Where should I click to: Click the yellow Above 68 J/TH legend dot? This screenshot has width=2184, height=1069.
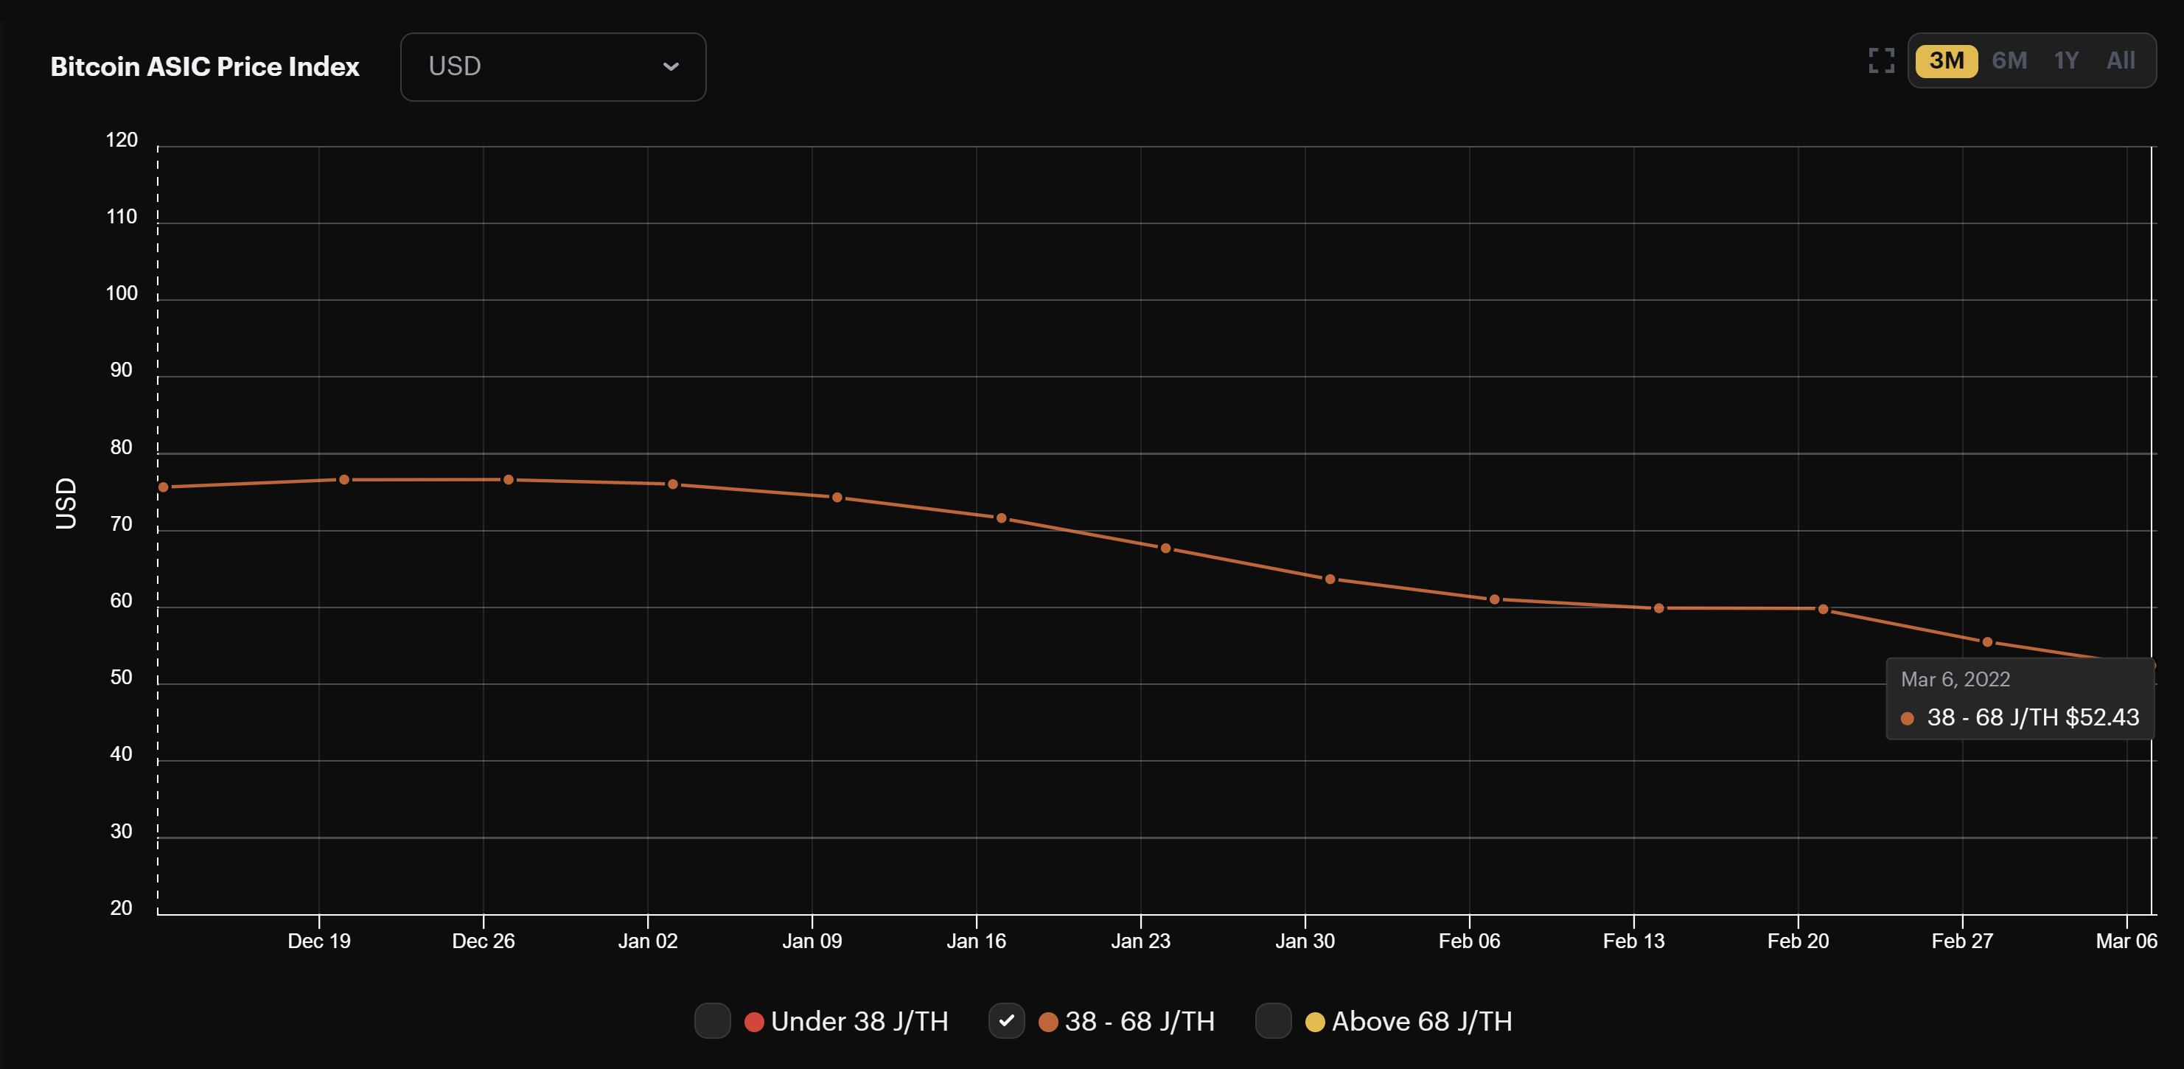[x=1315, y=1022]
